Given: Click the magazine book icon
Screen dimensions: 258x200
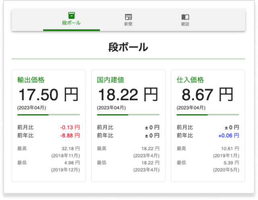Looking at the screenshot, I should point(185,17).
